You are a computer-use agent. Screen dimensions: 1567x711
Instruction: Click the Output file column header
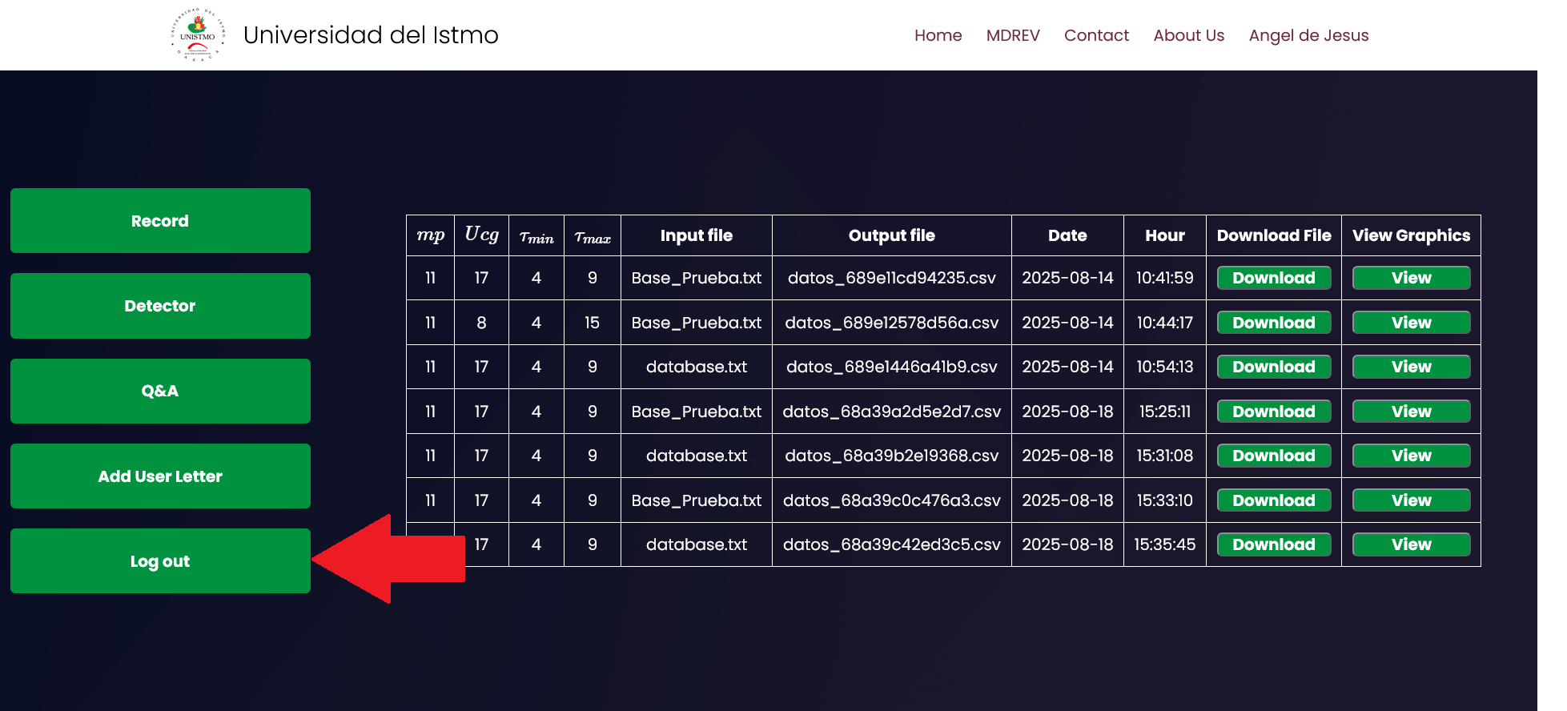coord(892,235)
